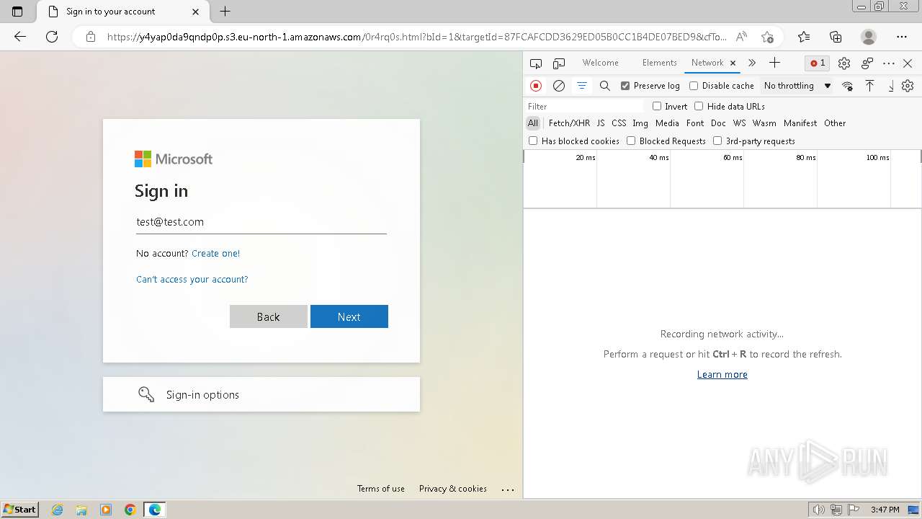922x519 pixels.
Task: Go back with the browser back arrow
Action: [x=20, y=37]
